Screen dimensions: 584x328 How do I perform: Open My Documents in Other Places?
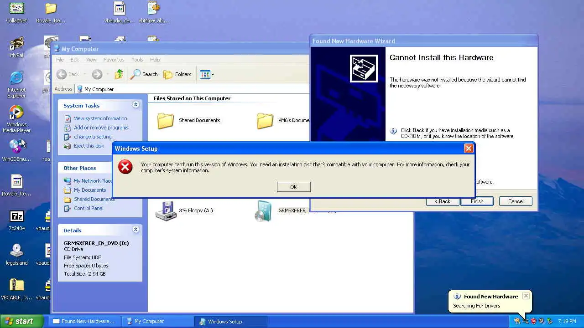point(85,190)
